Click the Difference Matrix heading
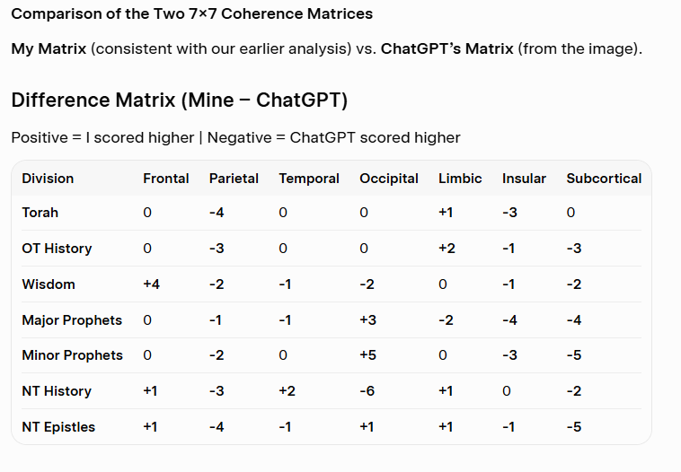Image resolution: width=681 pixels, height=472 pixels. [179, 100]
